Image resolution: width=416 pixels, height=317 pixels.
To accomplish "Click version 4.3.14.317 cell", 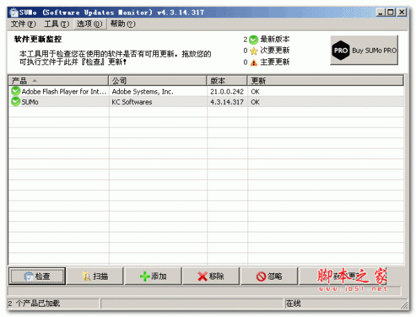I will point(227,102).
